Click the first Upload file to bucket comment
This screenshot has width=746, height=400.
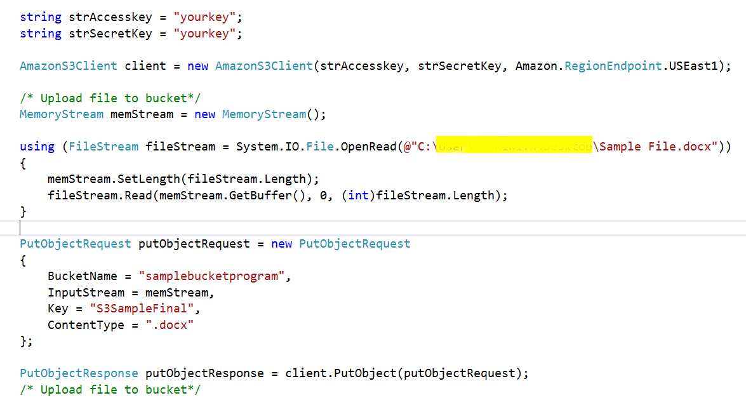pyautogui.click(x=110, y=98)
